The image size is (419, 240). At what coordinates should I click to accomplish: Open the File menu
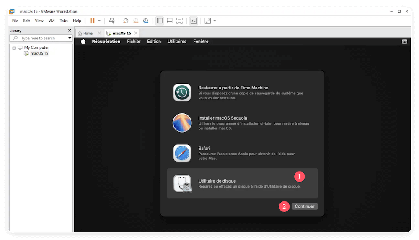[15, 21]
